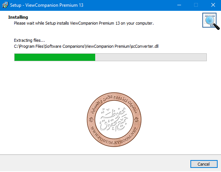
Task: Click the "Setup - ViewCompanion Premium 13" title
Action: [47, 5]
